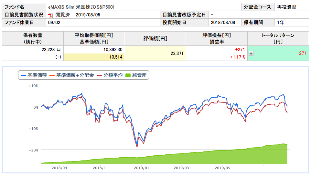The height and width of the screenshot is (175, 311).
Task: Toggle the 分類平均 legend item
Action: point(110,75)
